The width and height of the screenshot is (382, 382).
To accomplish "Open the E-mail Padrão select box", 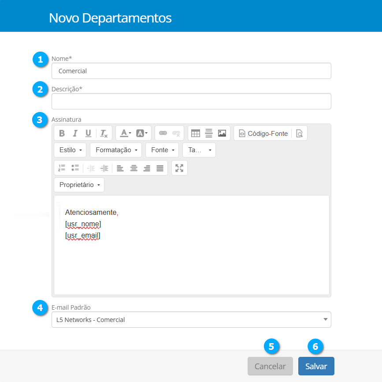I will coord(191,320).
